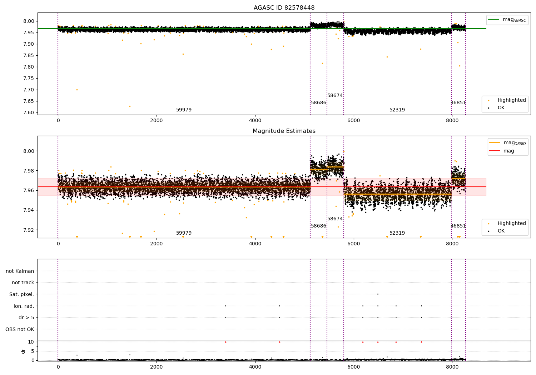Viewport: 536px width, 375px height.
Task: Select the 7.75 y-axis tick label
Action: point(29,78)
